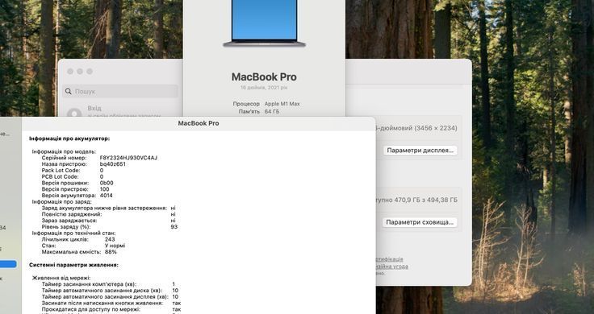
Task: Click the 'Інформація про акумулятор:' heading
Action: 69,138
